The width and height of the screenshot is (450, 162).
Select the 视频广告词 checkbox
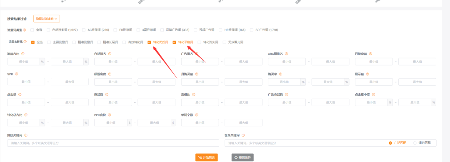pyautogui.click(x=196, y=30)
